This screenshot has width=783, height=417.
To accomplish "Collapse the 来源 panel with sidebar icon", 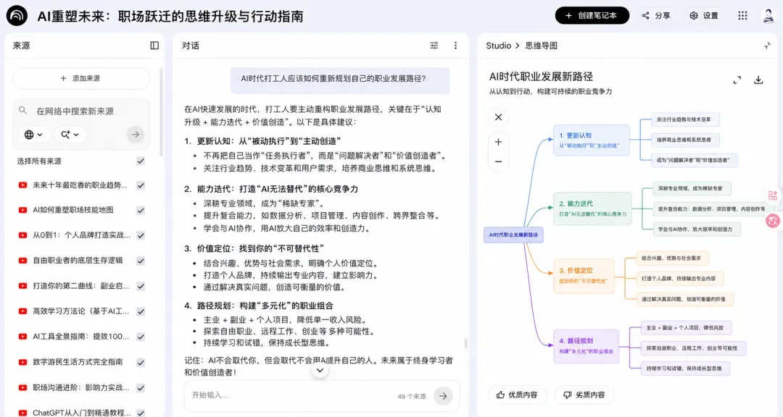I will tap(154, 46).
